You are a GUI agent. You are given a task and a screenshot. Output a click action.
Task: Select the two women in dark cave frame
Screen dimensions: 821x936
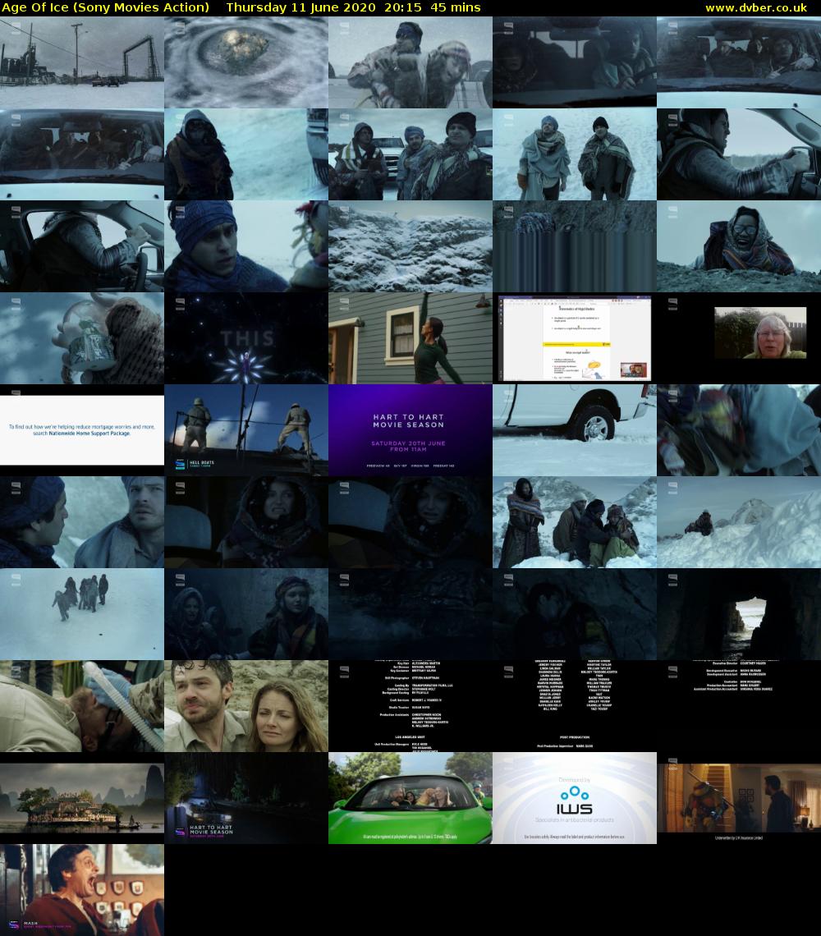[246, 613]
